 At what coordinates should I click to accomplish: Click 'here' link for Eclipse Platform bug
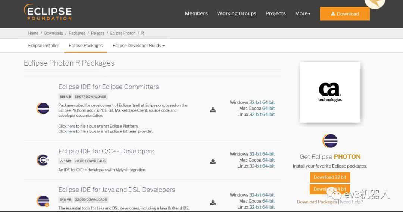(x=71, y=126)
